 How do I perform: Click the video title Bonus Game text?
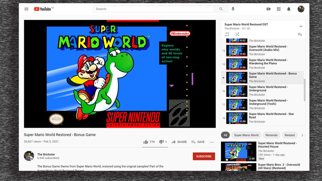(x=59, y=135)
